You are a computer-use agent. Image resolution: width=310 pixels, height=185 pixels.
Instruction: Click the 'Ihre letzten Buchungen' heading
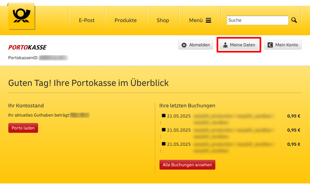click(x=187, y=106)
